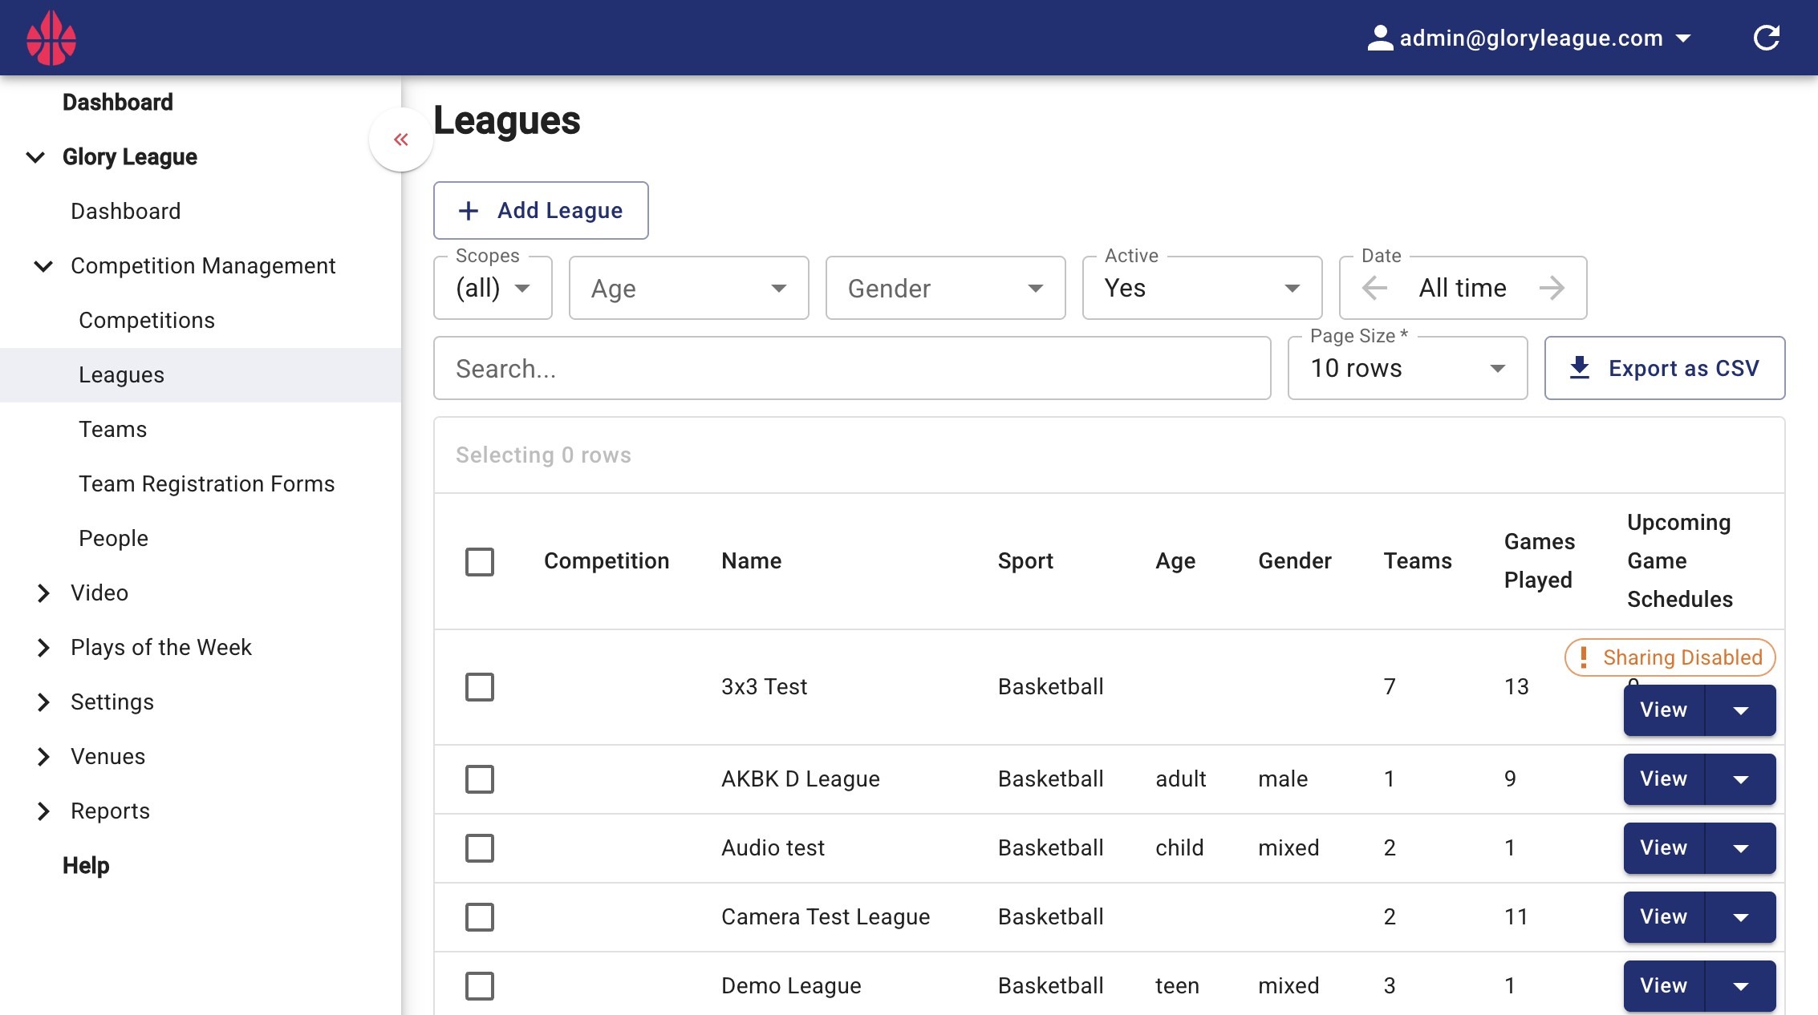Go to previous date range arrow
1818x1015 pixels.
pyautogui.click(x=1375, y=288)
